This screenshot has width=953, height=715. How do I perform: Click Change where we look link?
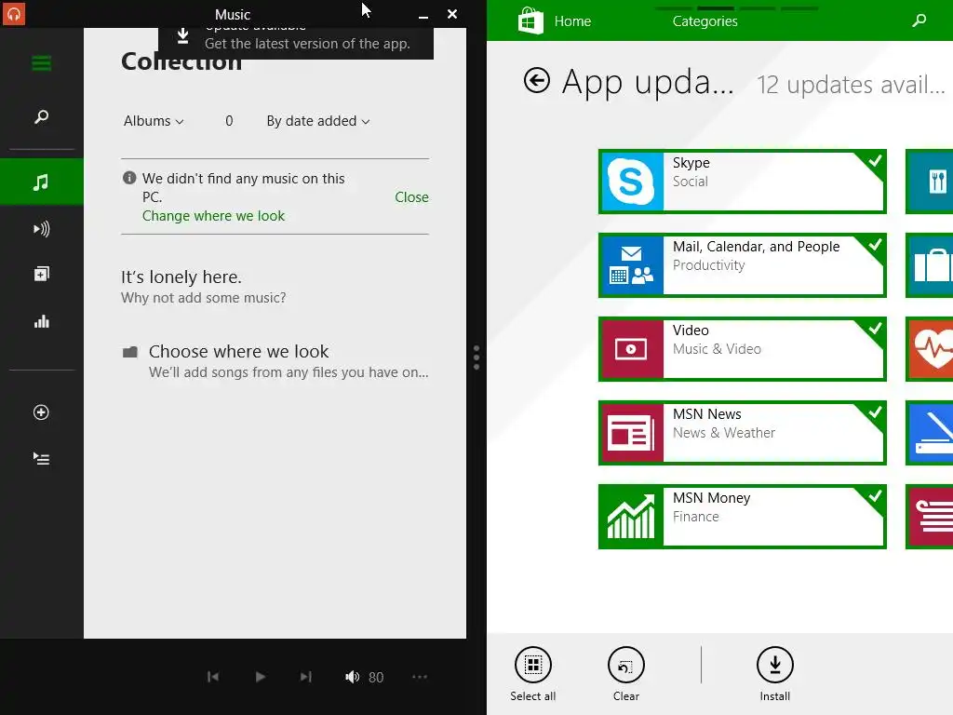pos(213,216)
